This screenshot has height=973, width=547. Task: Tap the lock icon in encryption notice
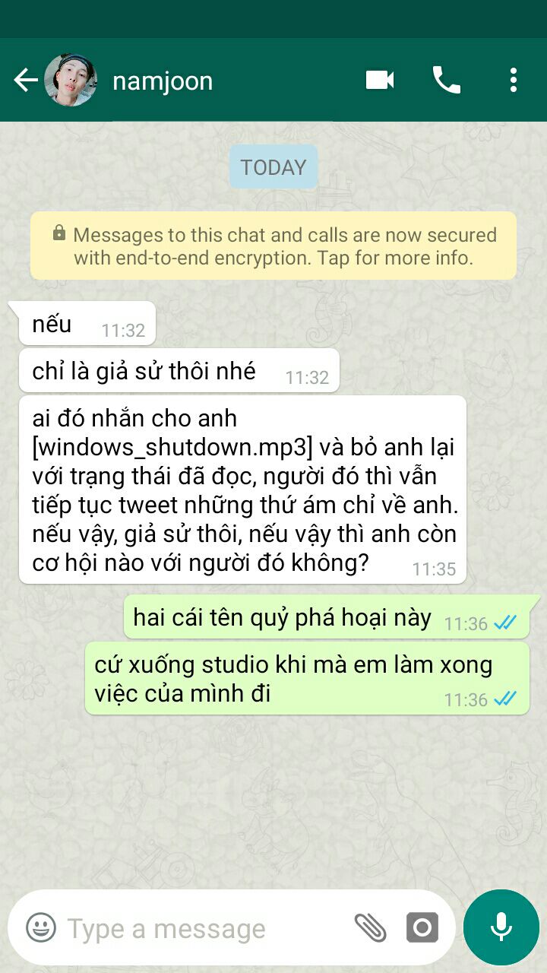point(59,233)
